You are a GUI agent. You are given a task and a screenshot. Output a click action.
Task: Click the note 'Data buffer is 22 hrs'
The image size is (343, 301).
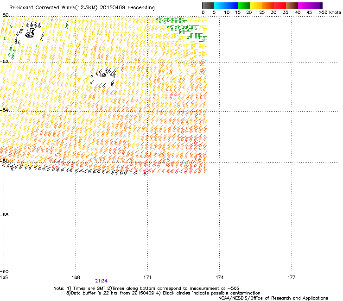pos(95,293)
